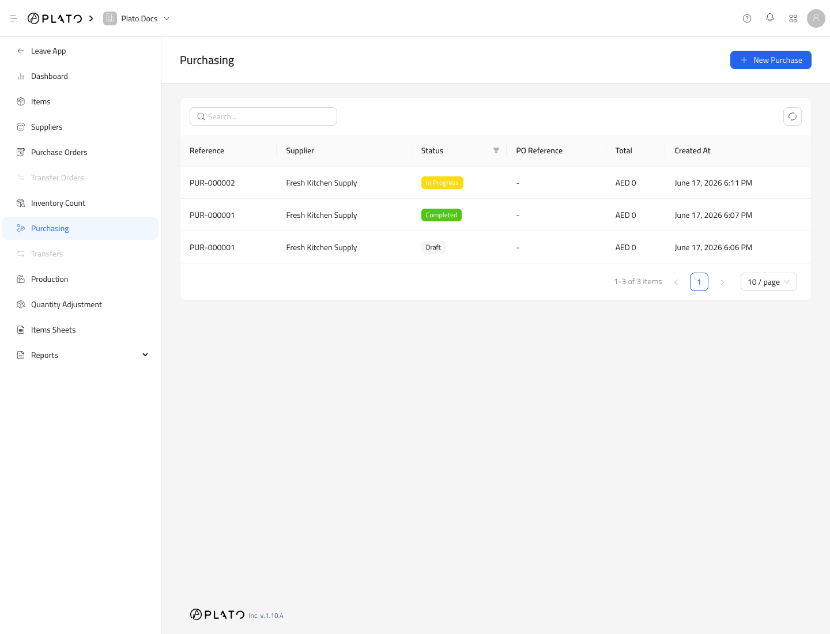Click June 17, 2026 6:07 PM cell
The width and height of the screenshot is (830, 634).
pyautogui.click(x=714, y=215)
